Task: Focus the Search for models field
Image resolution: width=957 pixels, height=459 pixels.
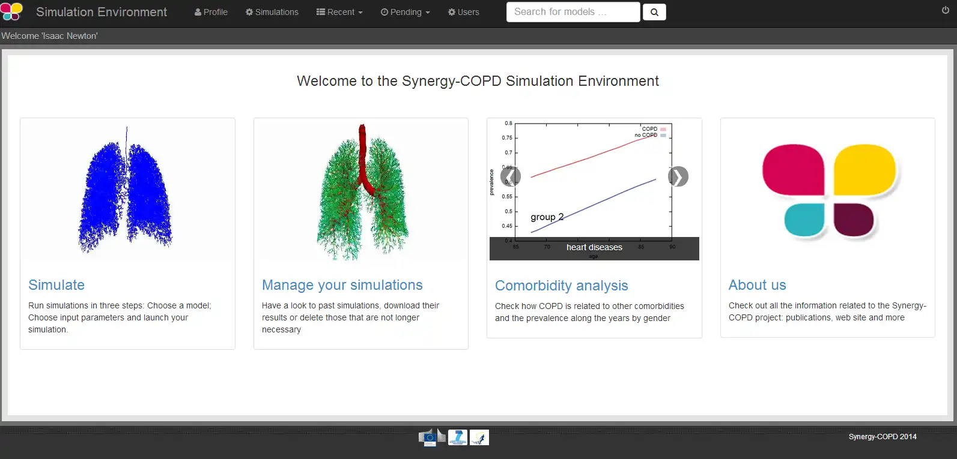Action: (573, 12)
